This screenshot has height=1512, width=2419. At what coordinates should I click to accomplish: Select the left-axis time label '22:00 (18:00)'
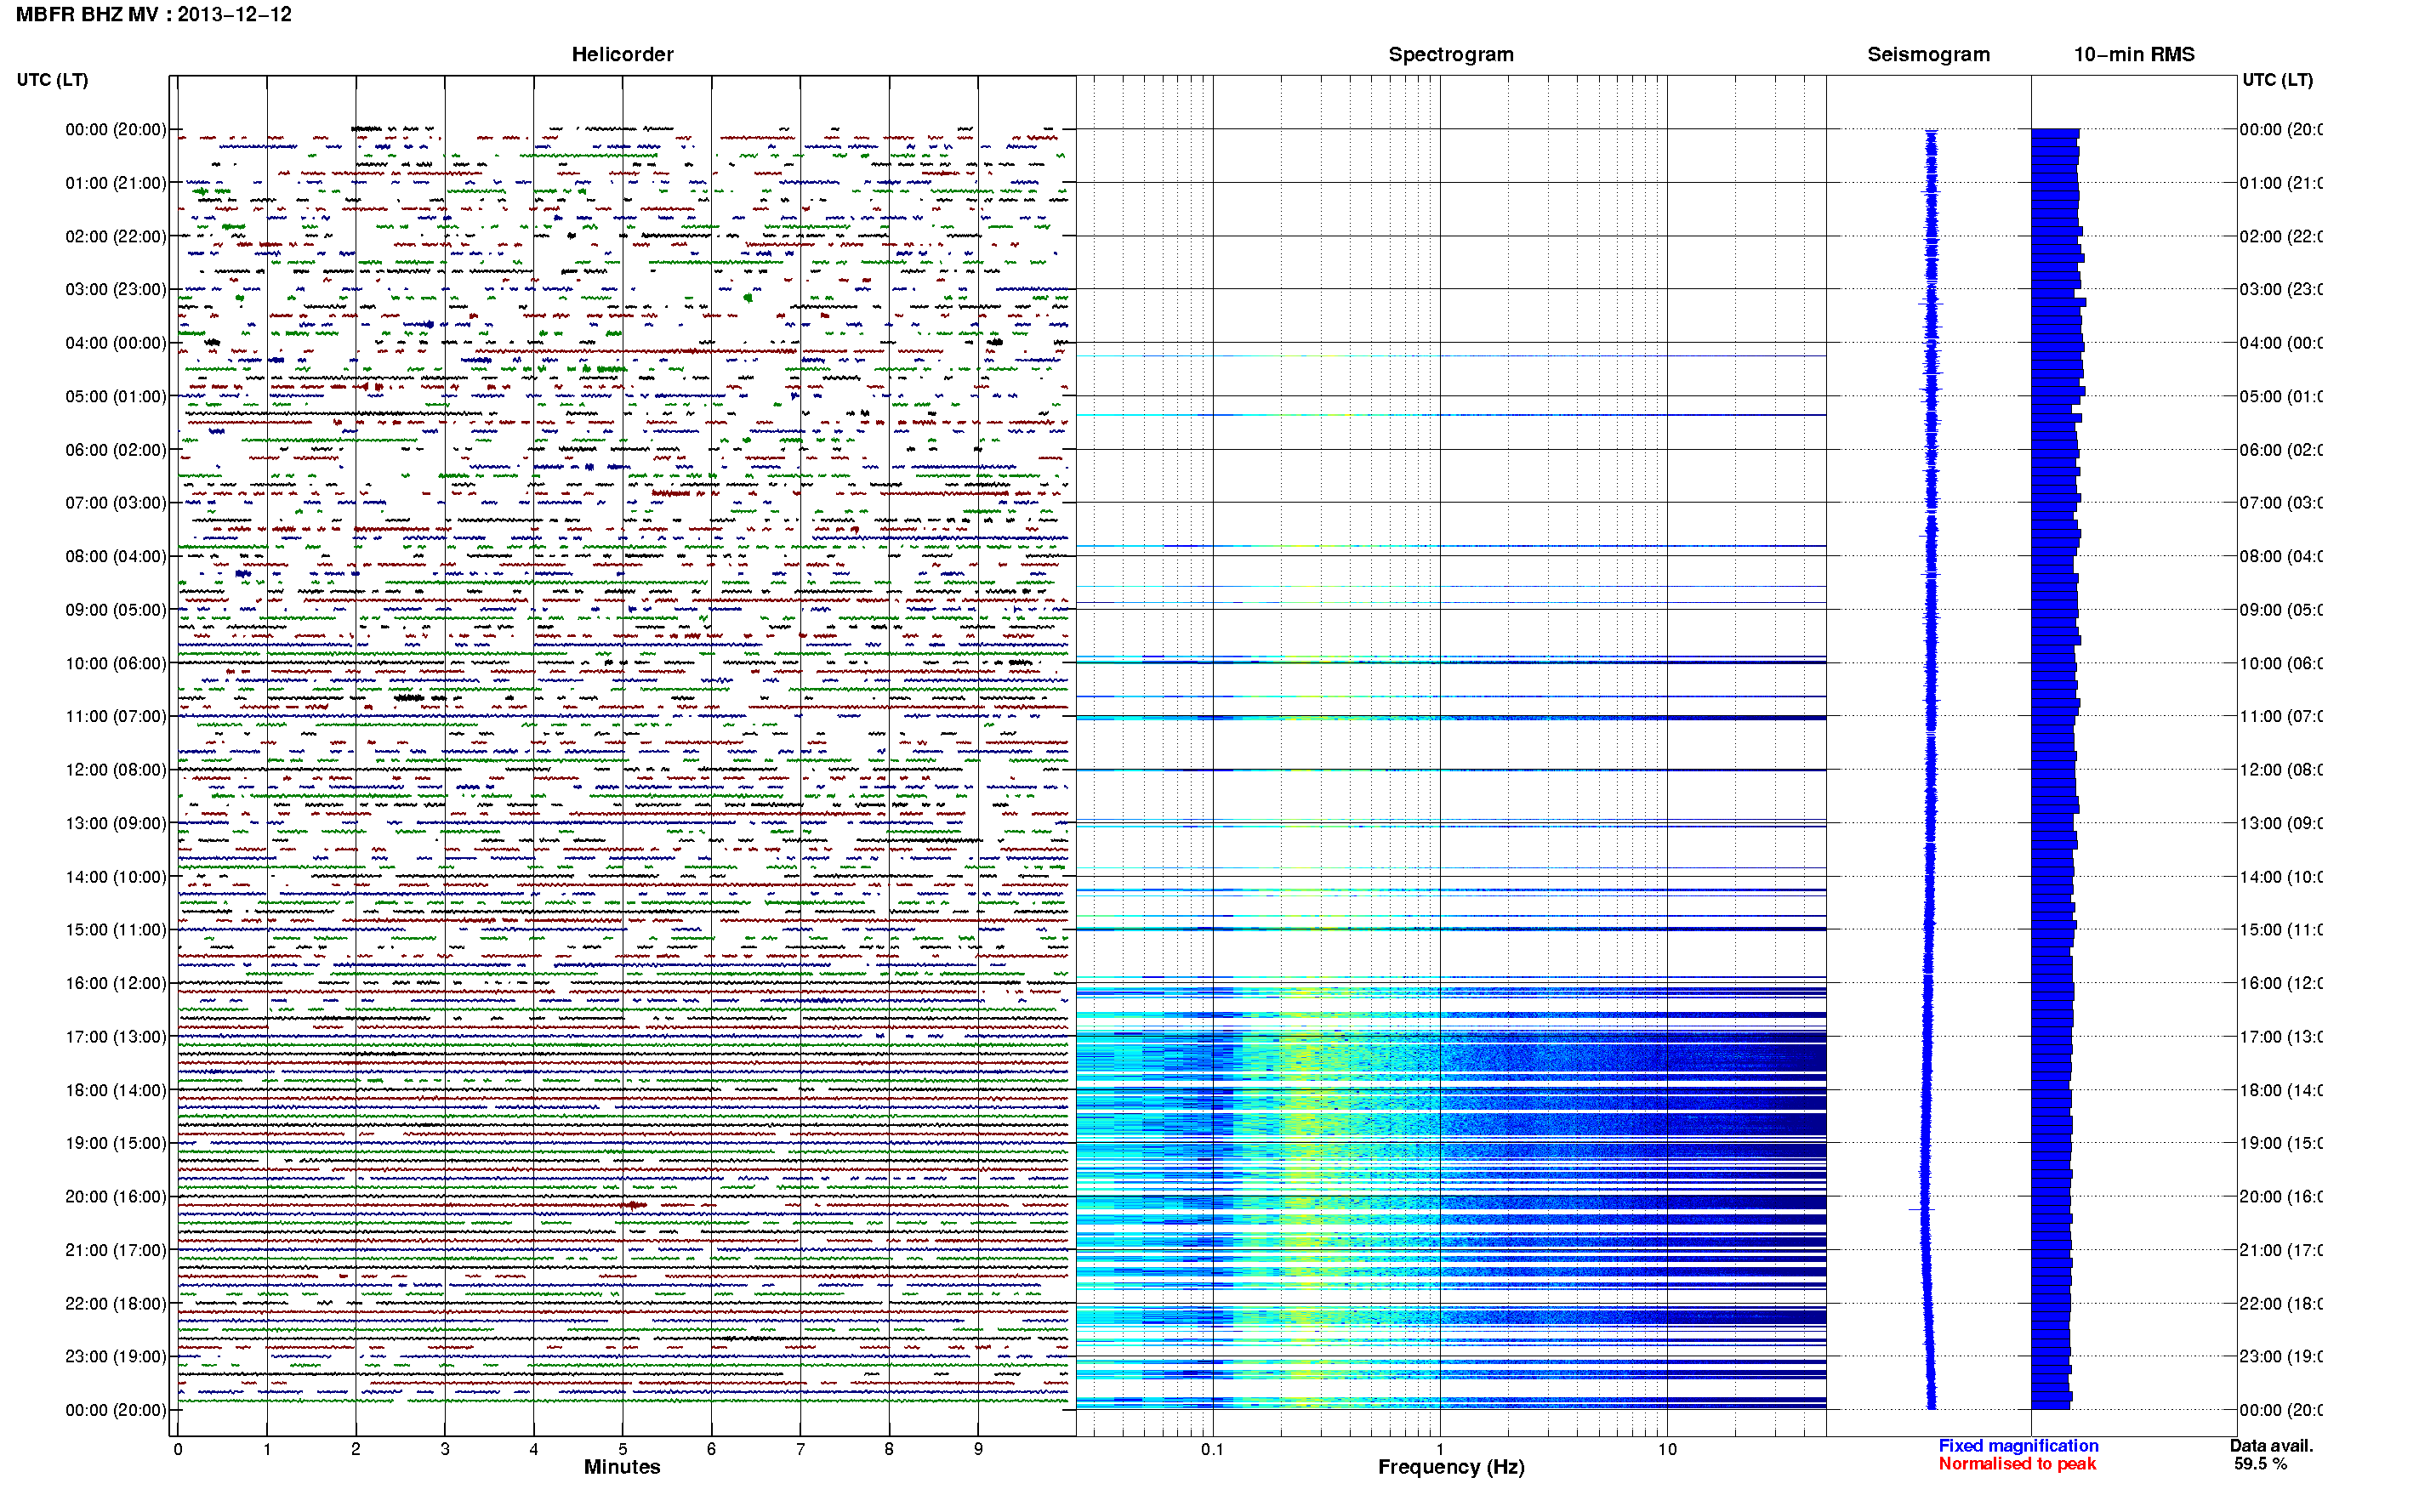116,1304
